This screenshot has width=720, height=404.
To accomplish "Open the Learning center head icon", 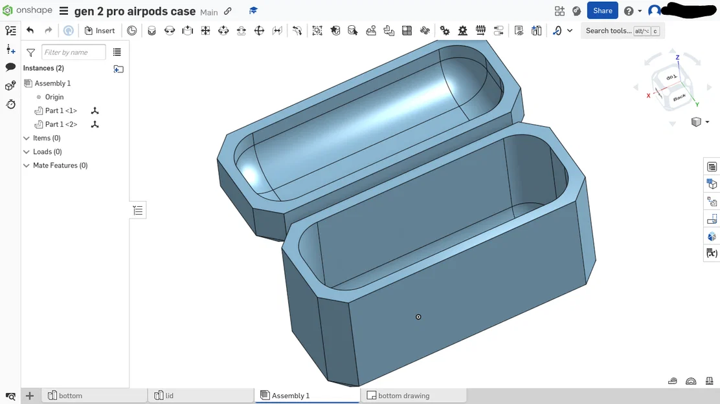I will coord(577,11).
